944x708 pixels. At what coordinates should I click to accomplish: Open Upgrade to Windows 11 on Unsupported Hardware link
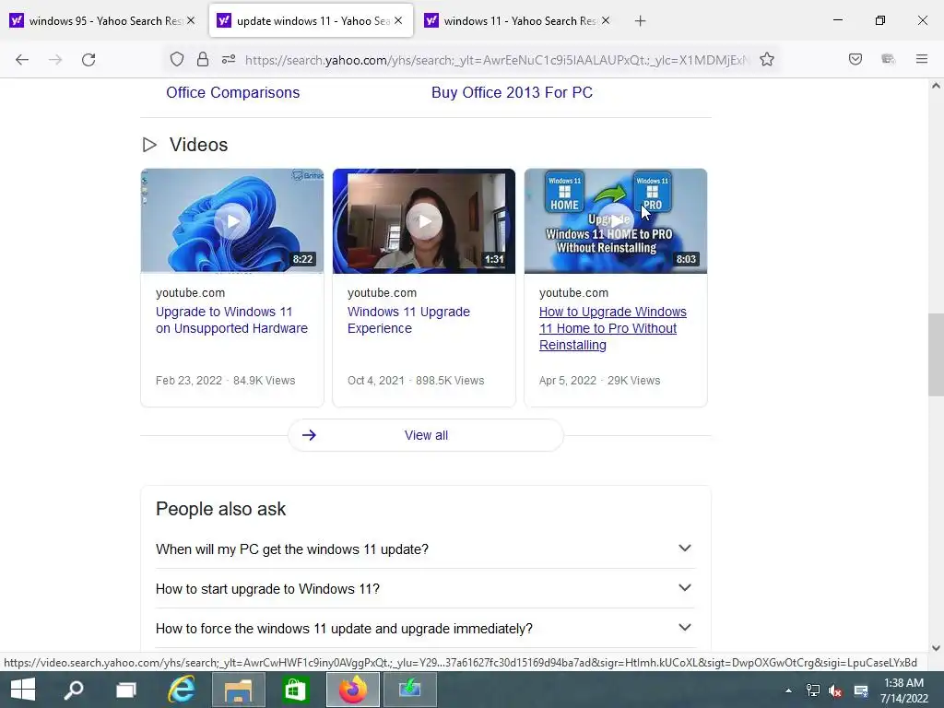[231, 320]
